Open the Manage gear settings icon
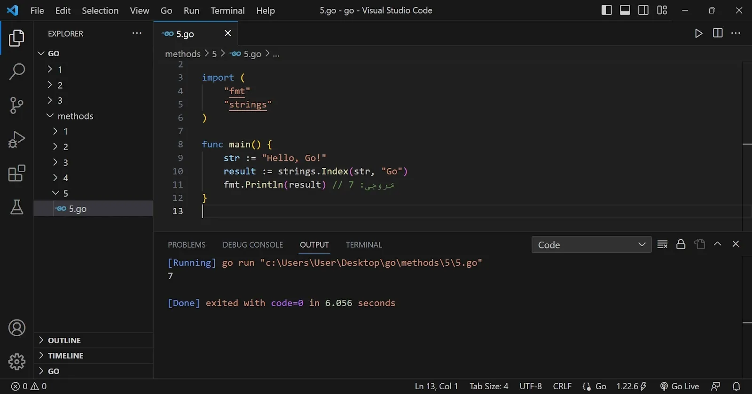Image resolution: width=752 pixels, height=394 pixels. [x=16, y=362]
